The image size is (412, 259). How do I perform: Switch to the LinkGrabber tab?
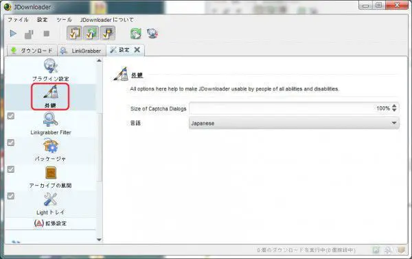pos(82,51)
